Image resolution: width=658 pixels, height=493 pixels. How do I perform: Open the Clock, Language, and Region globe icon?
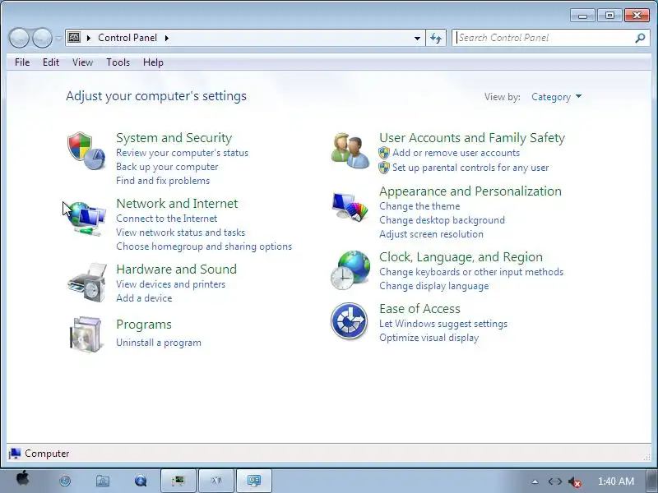tap(350, 270)
